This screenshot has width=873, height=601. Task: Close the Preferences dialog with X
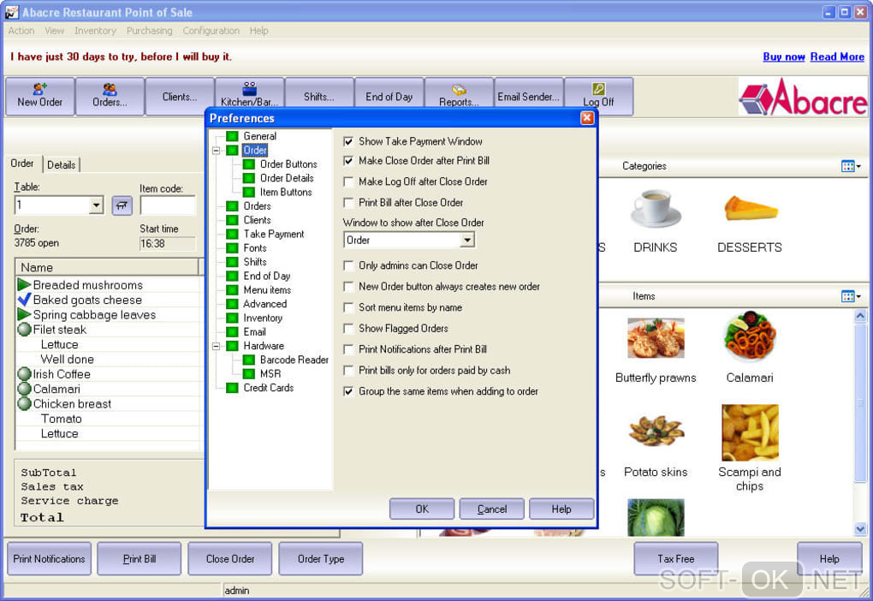click(587, 118)
